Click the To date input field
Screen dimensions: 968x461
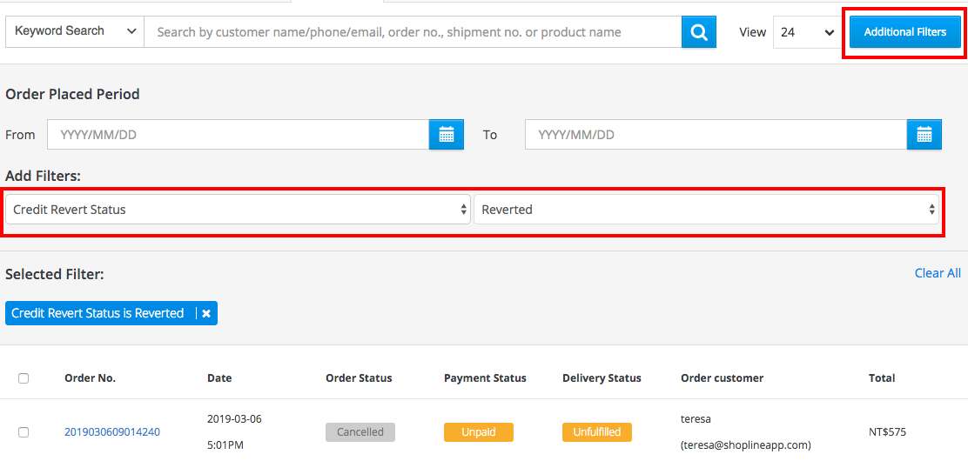[x=716, y=135]
